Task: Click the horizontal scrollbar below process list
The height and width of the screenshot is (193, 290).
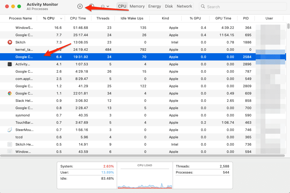Action: (x=143, y=156)
